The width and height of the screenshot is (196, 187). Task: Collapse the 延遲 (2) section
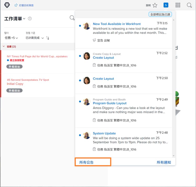[x=4, y=46]
